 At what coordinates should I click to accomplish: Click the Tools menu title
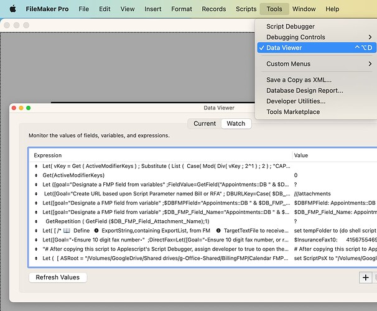pyautogui.click(x=274, y=9)
